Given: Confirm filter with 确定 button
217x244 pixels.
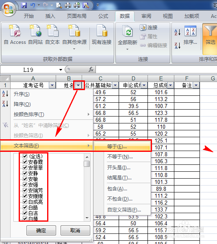Looking at the screenshot, I should 41,231.
